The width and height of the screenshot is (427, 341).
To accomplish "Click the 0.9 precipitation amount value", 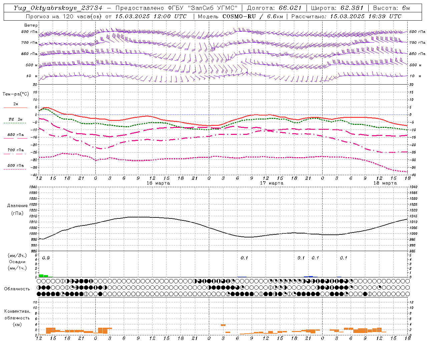I will [x=46, y=258].
